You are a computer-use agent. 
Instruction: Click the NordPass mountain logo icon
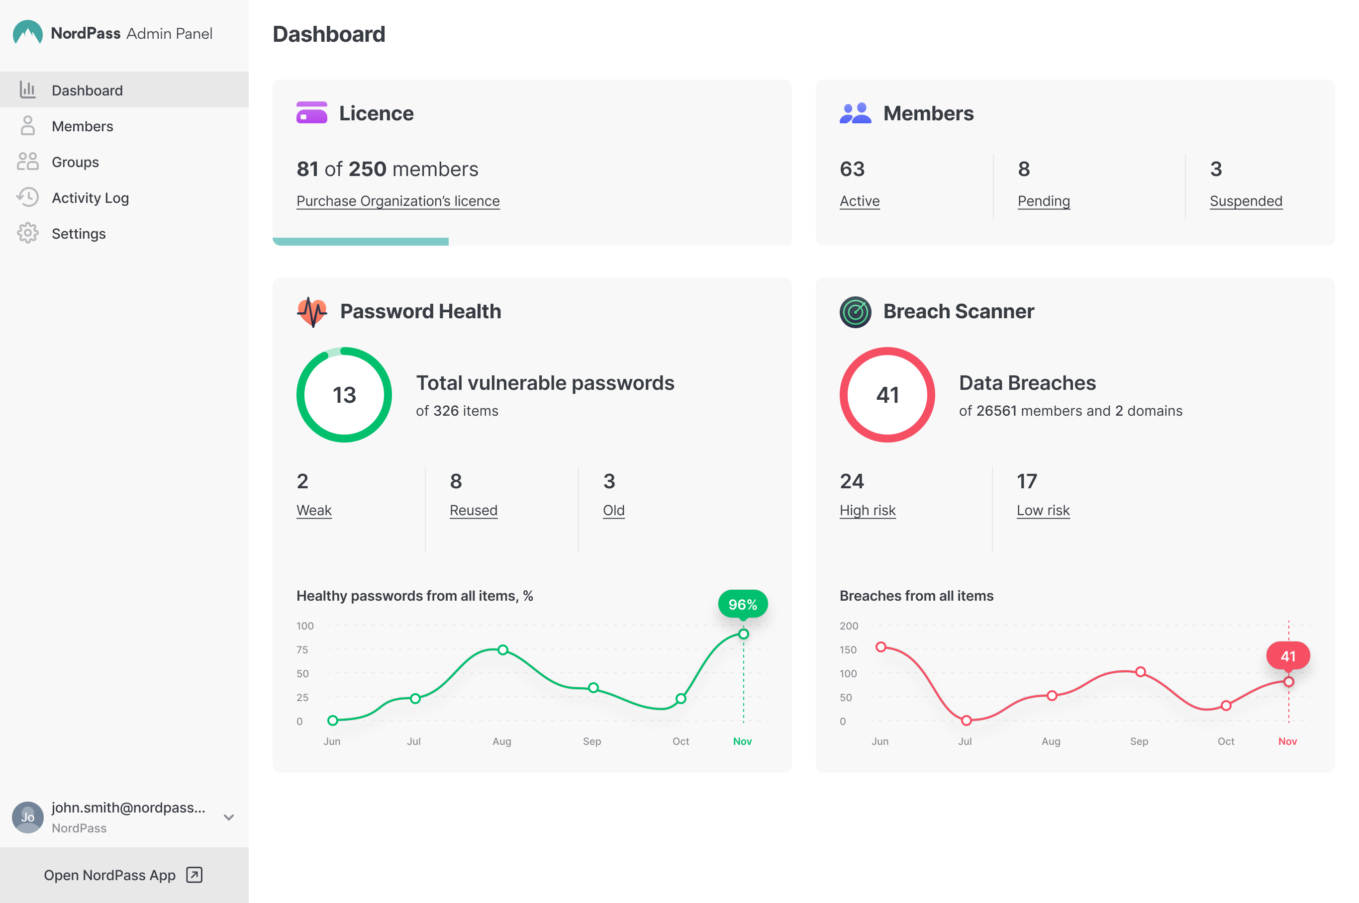tap(27, 33)
